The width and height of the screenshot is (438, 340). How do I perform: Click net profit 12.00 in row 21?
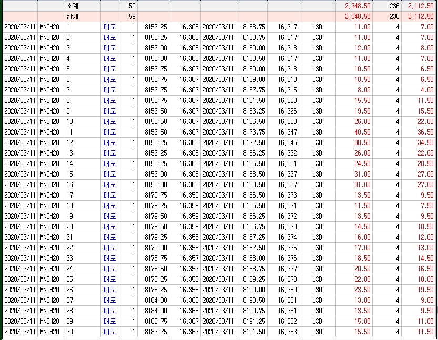coord(426,238)
